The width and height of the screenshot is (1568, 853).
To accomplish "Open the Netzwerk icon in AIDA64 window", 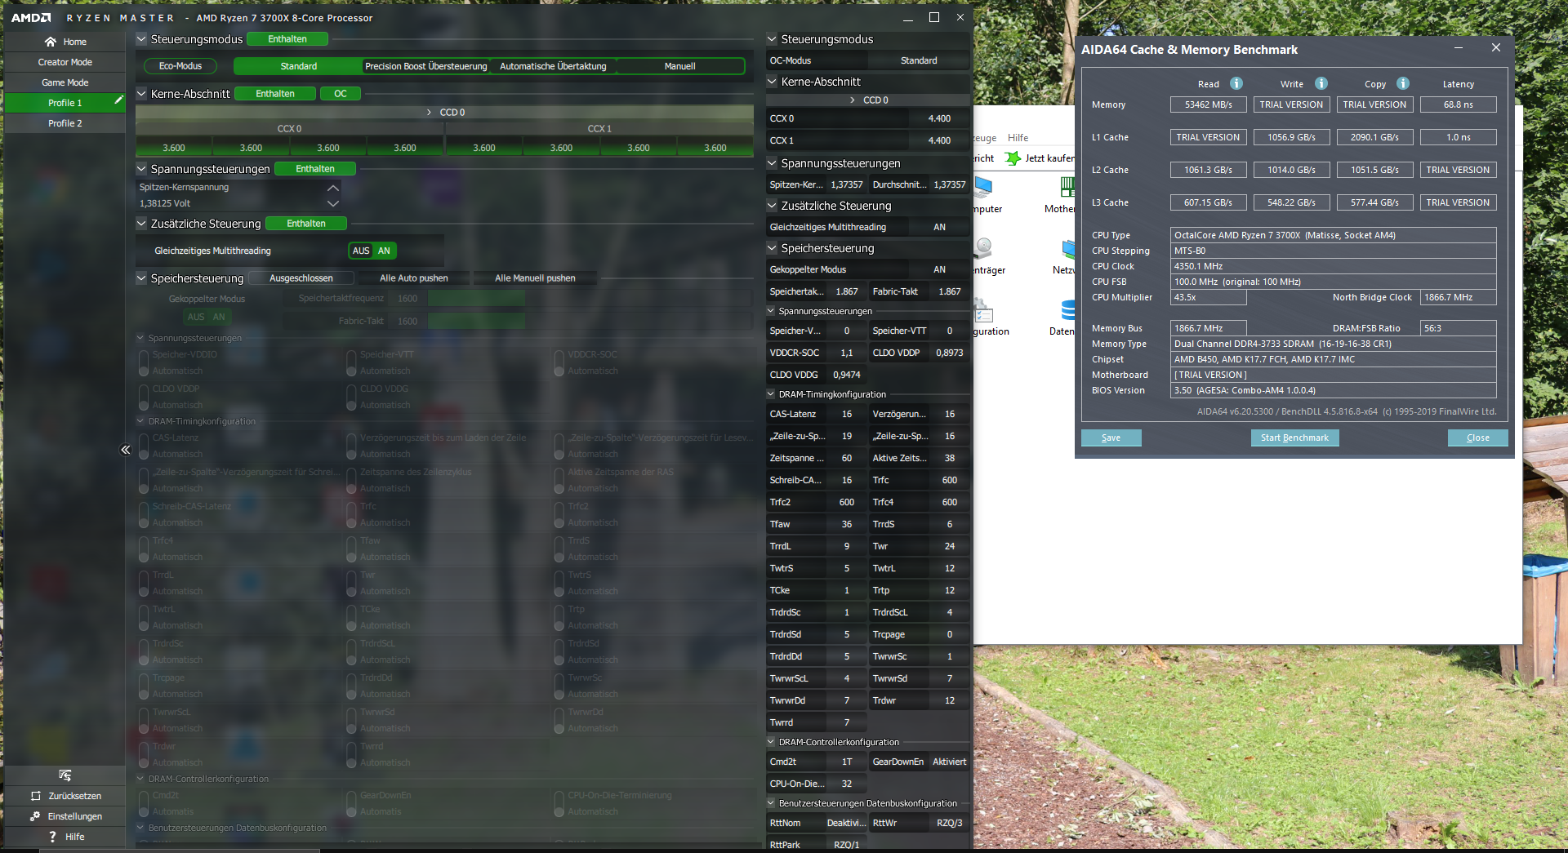I will [x=1068, y=248].
